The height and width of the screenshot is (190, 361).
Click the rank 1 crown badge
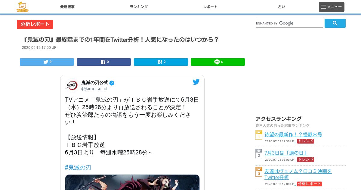click(x=259, y=135)
